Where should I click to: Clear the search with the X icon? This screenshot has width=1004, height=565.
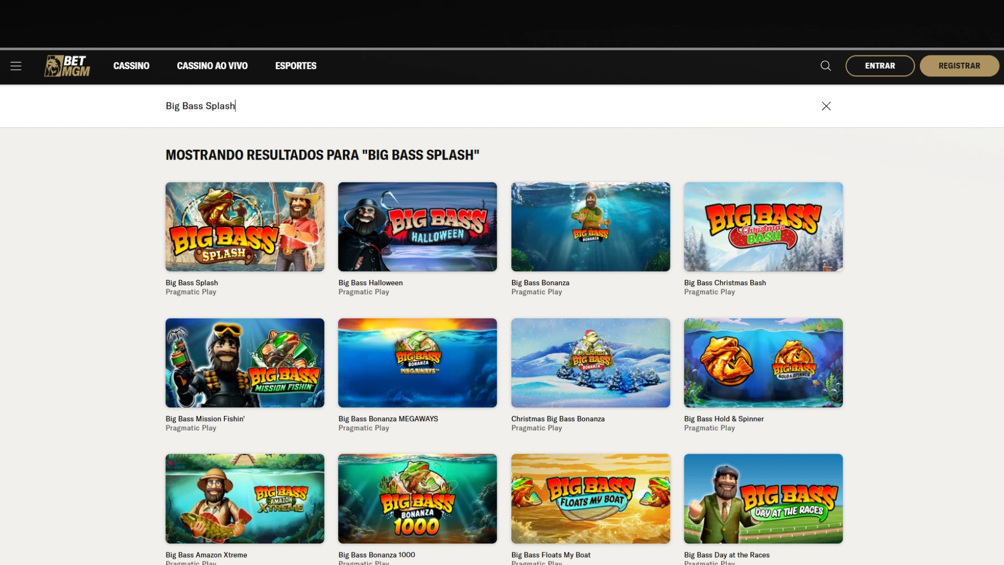[x=826, y=106]
